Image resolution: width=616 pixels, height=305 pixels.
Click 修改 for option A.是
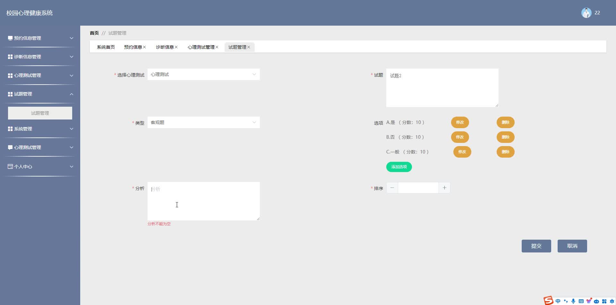(460, 122)
